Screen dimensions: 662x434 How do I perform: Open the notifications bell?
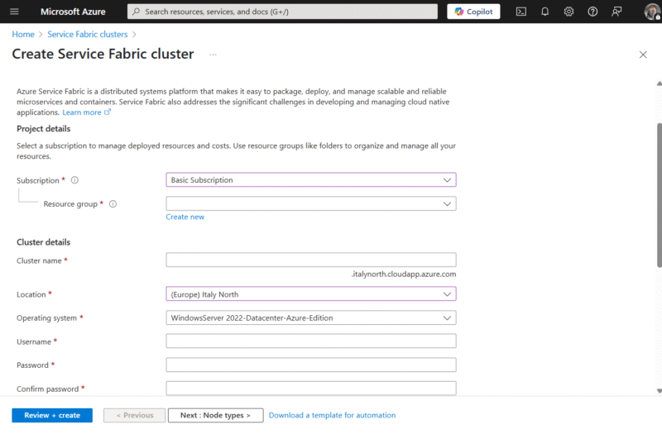[544, 12]
